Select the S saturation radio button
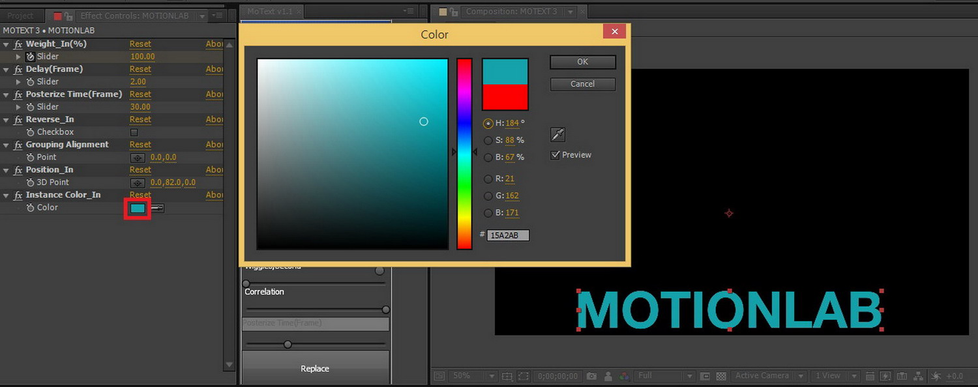The width and height of the screenshot is (978, 387). (x=488, y=140)
